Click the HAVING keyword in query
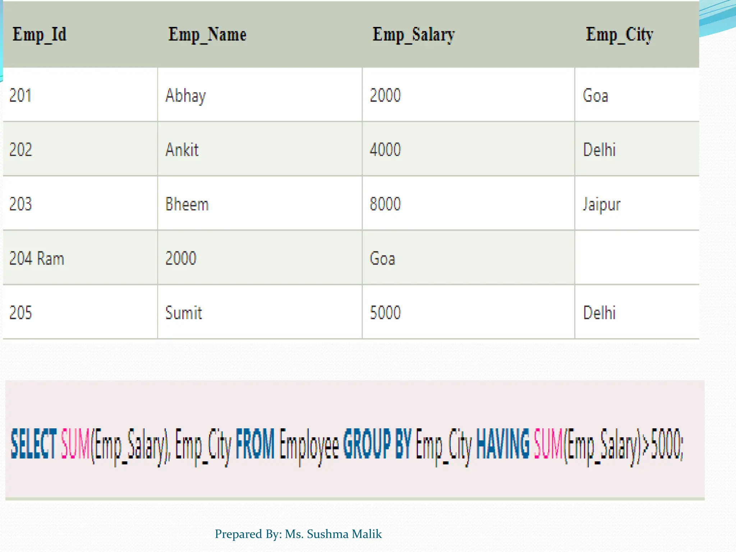 pos(503,444)
